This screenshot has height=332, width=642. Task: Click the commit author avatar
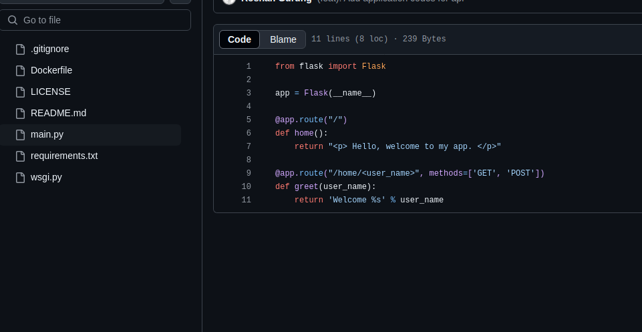coord(229,1)
